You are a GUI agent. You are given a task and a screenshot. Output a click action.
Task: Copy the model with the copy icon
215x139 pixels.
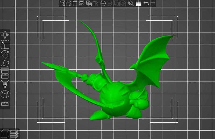pyautogui.click(x=89, y=3)
